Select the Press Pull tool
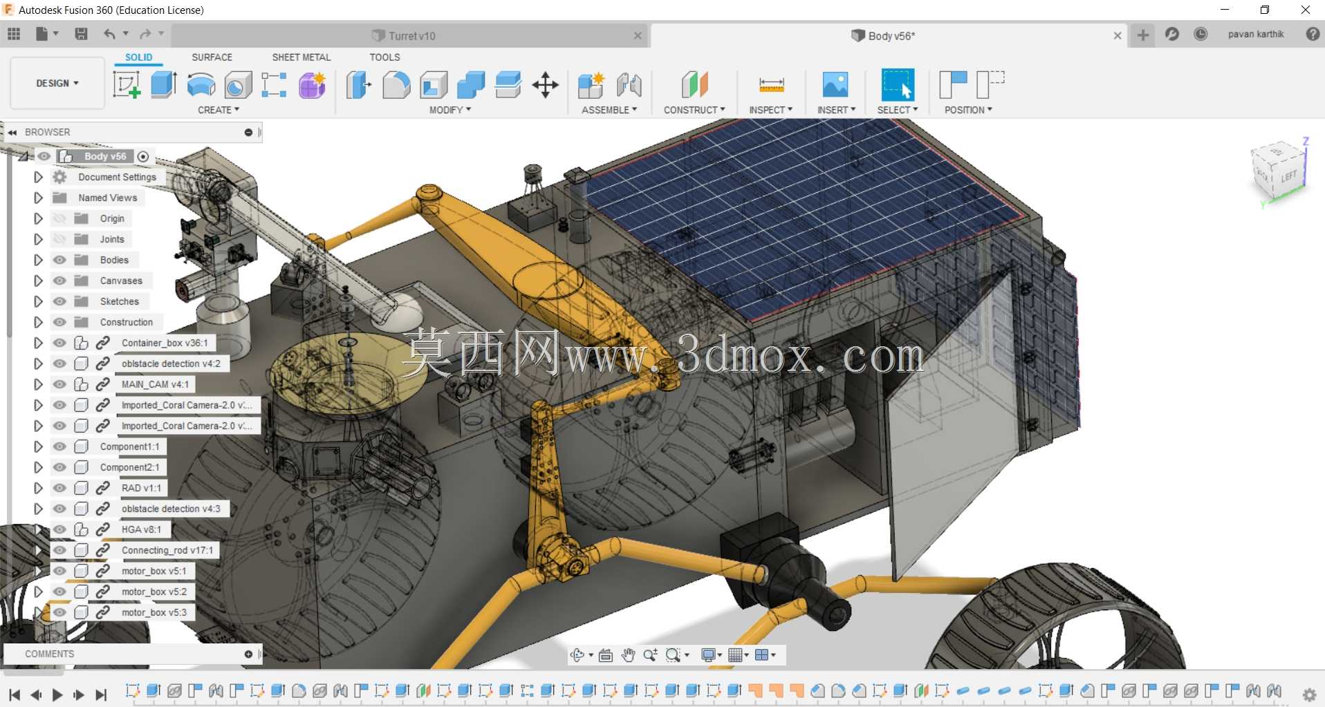 (x=358, y=85)
